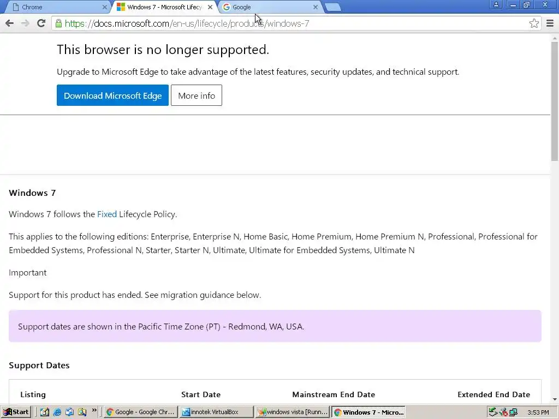This screenshot has height=419, width=559.
Task: Switch to windows vista running VM taskbar button
Action: (x=293, y=412)
